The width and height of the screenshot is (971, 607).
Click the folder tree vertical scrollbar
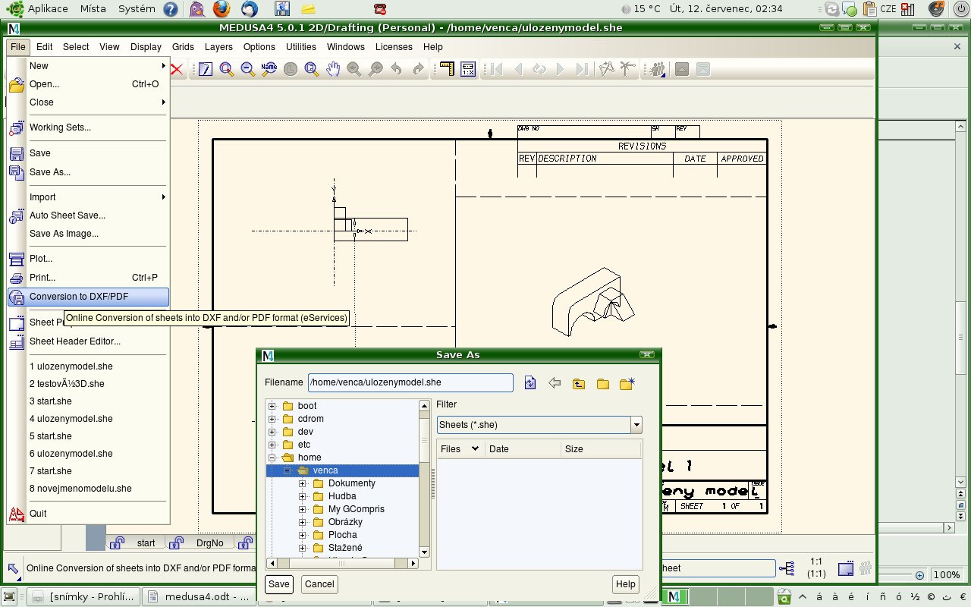pyautogui.click(x=424, y=479)
